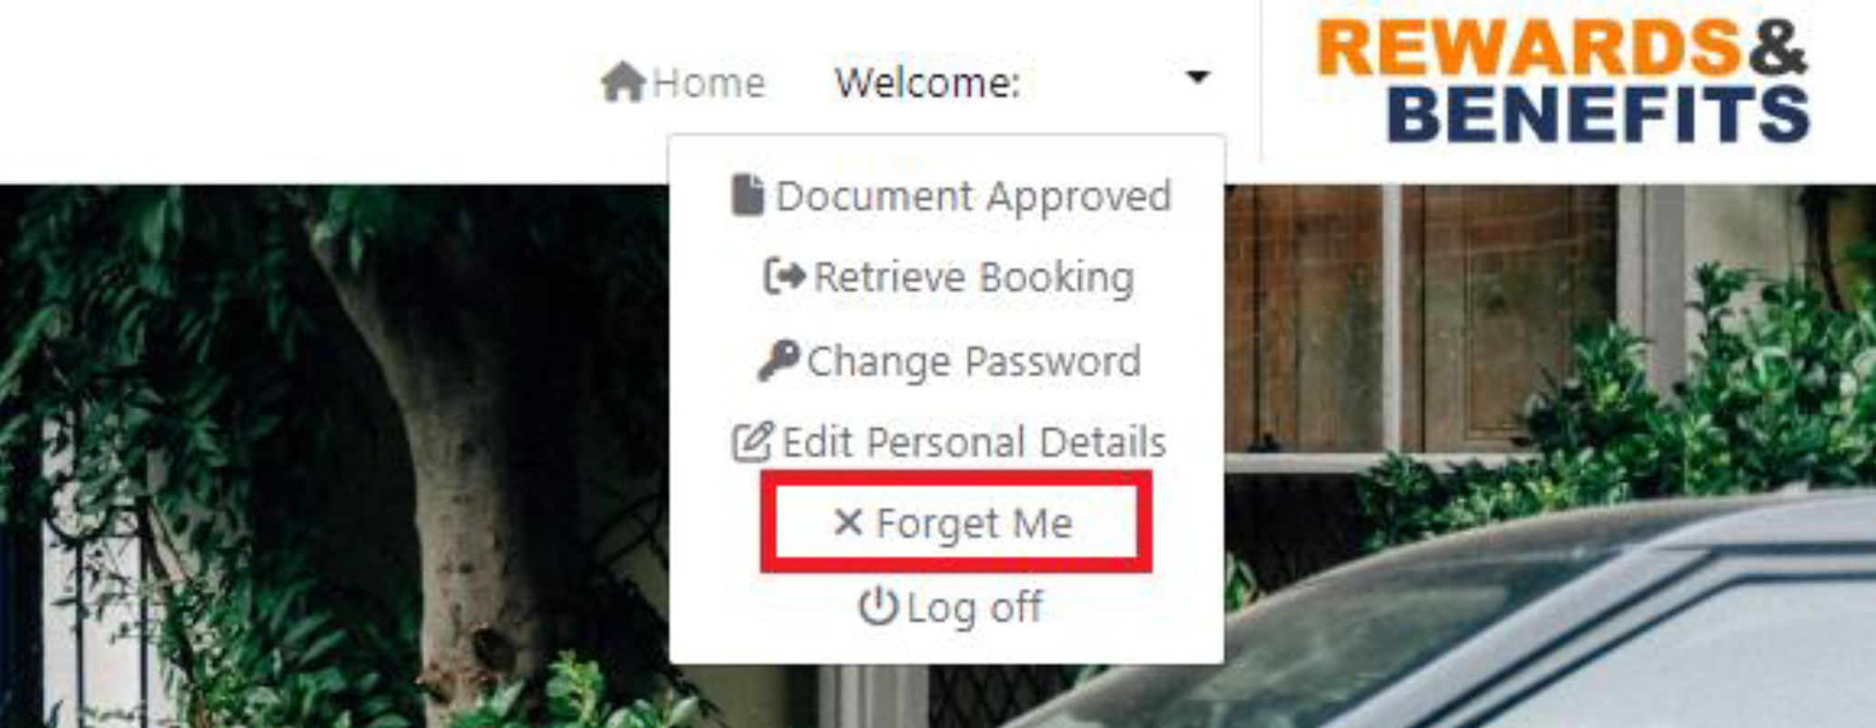Viewport: 1876px width, 728px height.
Task: Click the pencil edit icon
Action: pyautogui.click(x=753, y=441)
